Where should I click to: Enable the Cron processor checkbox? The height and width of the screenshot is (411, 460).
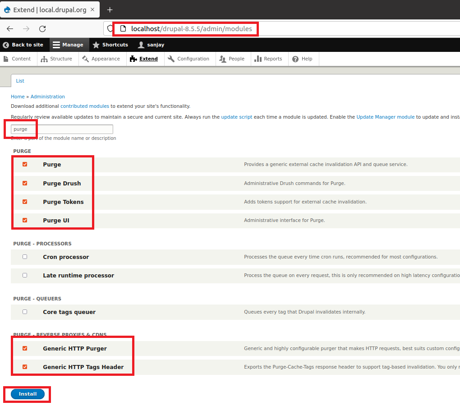coord(25,257)
